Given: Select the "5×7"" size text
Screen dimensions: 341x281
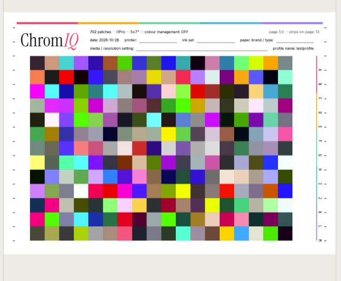Looking at the screenshot, I should (x=135, y=32).
